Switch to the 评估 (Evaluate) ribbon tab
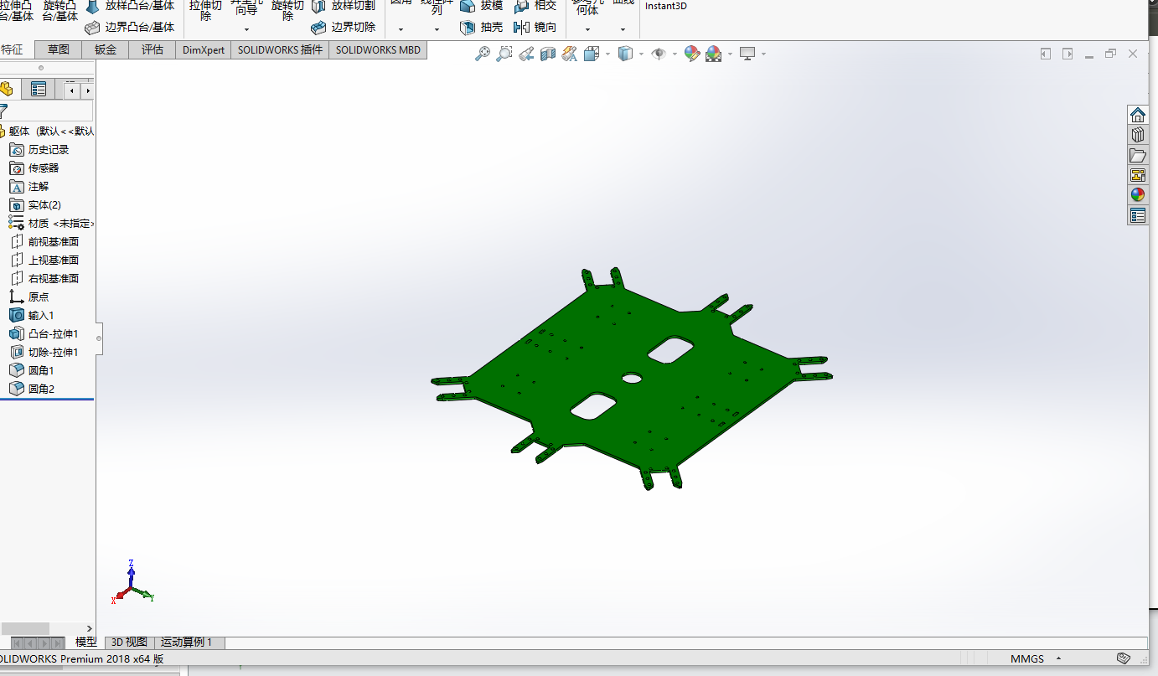The image size is (1158, 676). [153, 49]
